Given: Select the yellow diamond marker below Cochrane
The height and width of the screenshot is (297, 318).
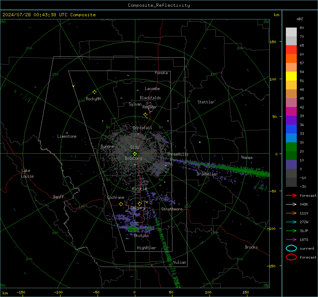Looking at the screenshot, I should [121, 204].
